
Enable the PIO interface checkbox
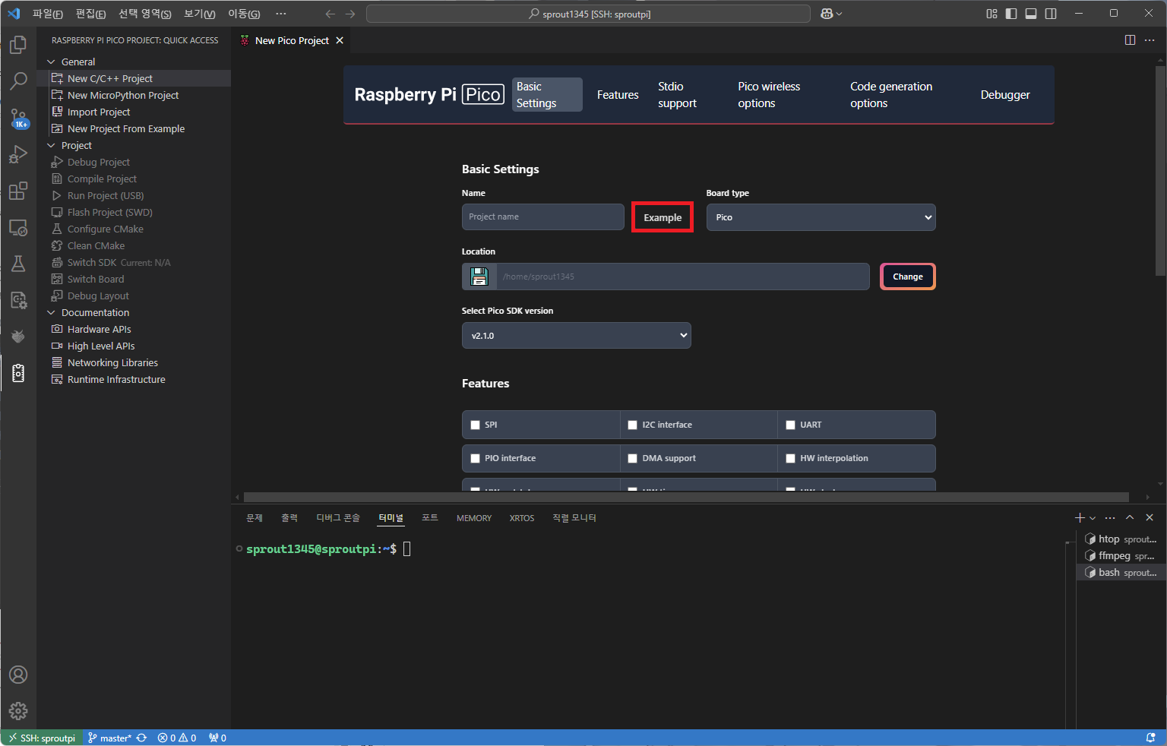(x=476, y=459)
